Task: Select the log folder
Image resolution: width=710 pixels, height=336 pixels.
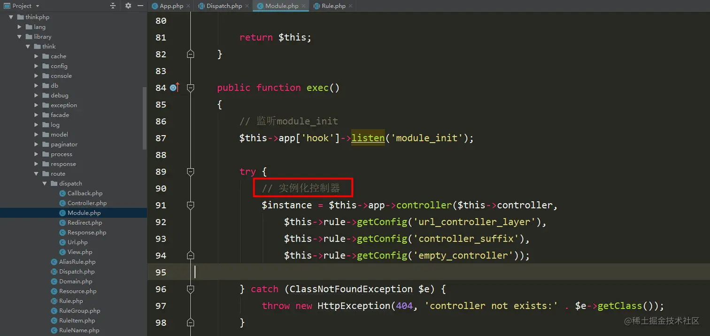Action: (51, 125)
